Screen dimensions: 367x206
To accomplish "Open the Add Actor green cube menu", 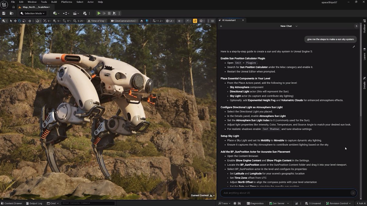I will [55, 13].
